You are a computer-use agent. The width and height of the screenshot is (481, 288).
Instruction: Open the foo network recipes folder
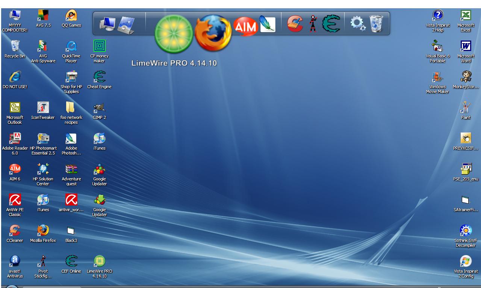(x=71, y=114)
